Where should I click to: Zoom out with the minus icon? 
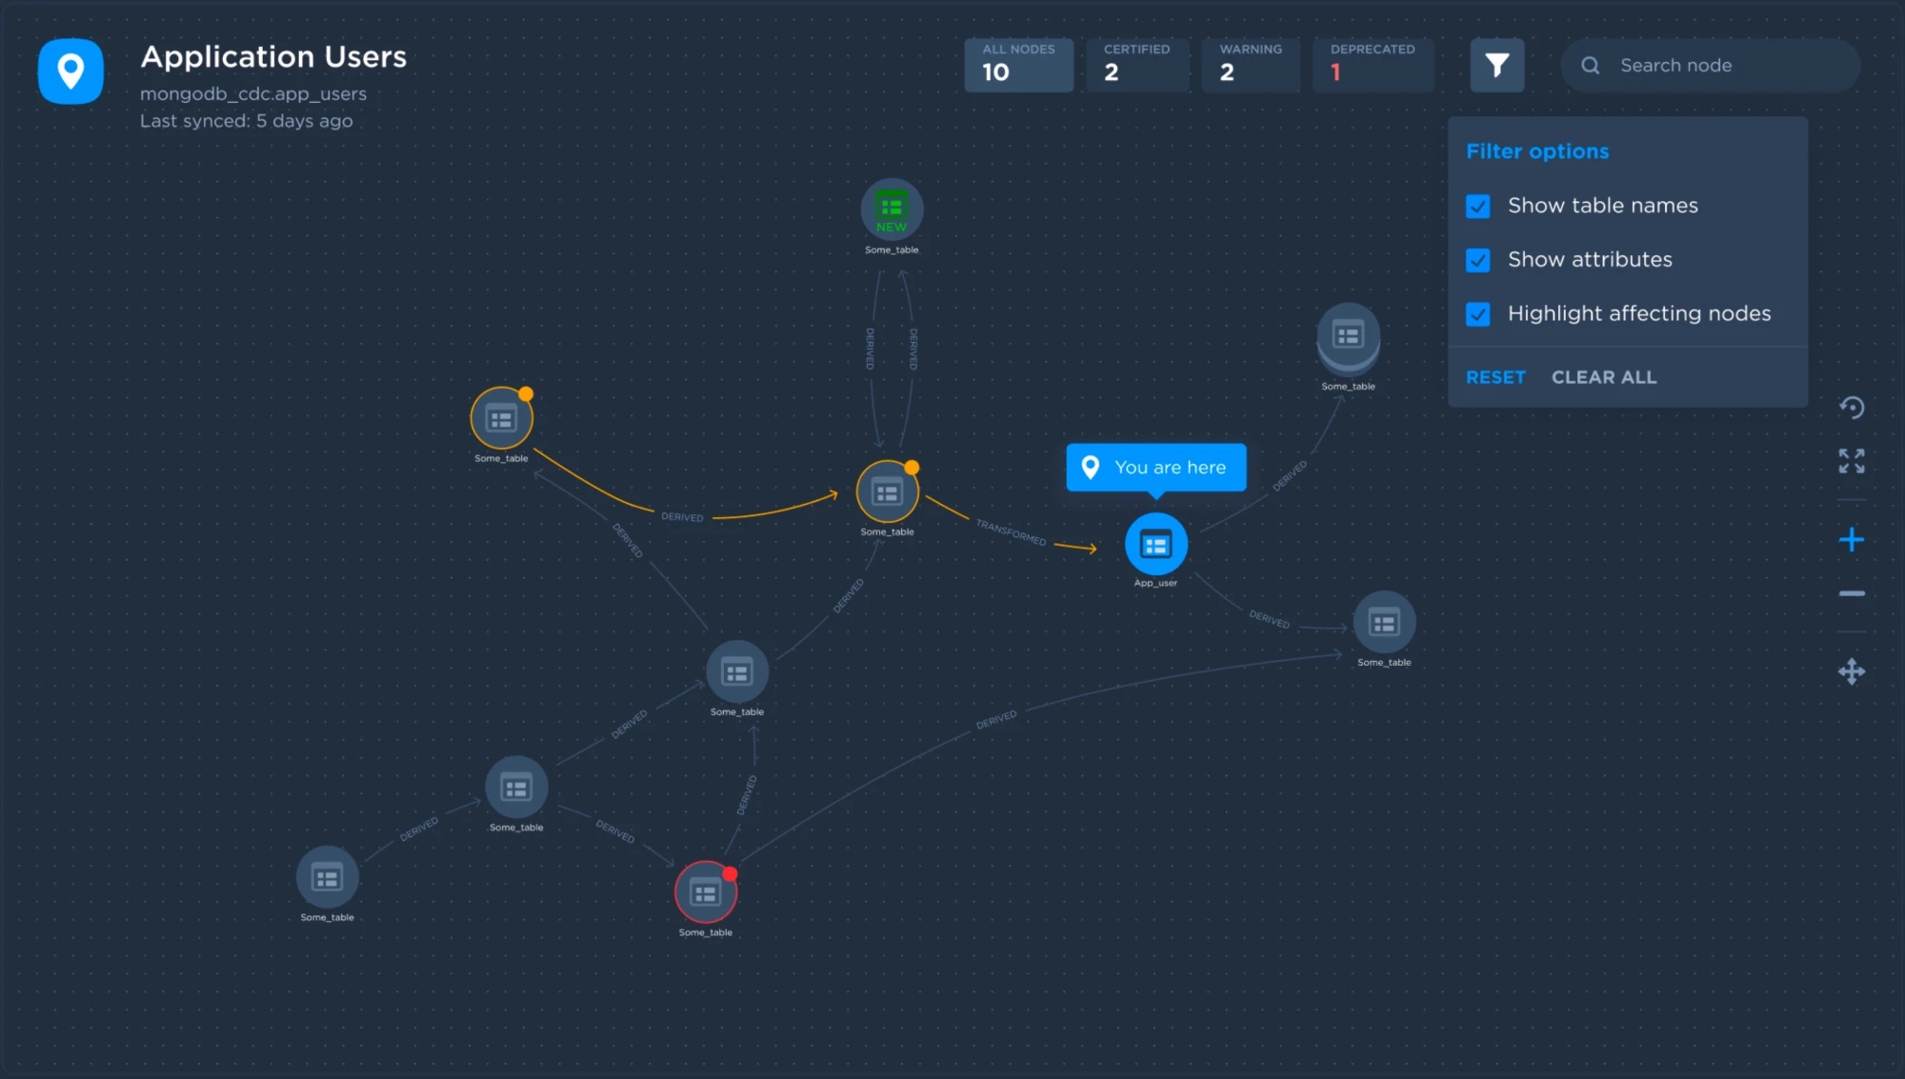coord(1851,593)
